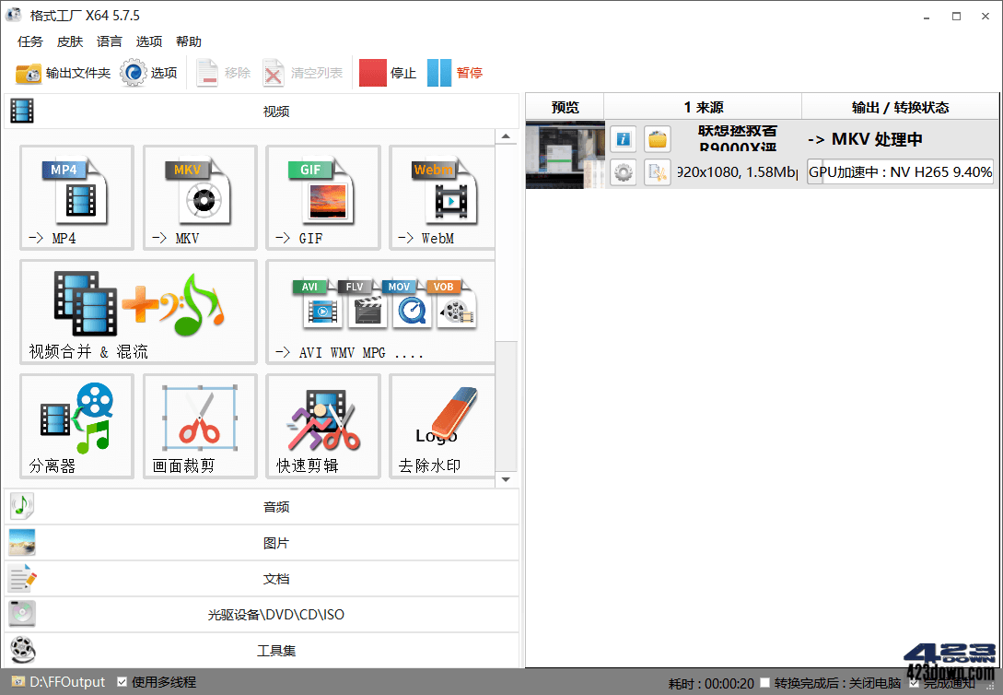The height and width of the screenshot is (695, 1003).
Task: Open the 快速剪辑 quick edit tool
Action: pos(322,425)
